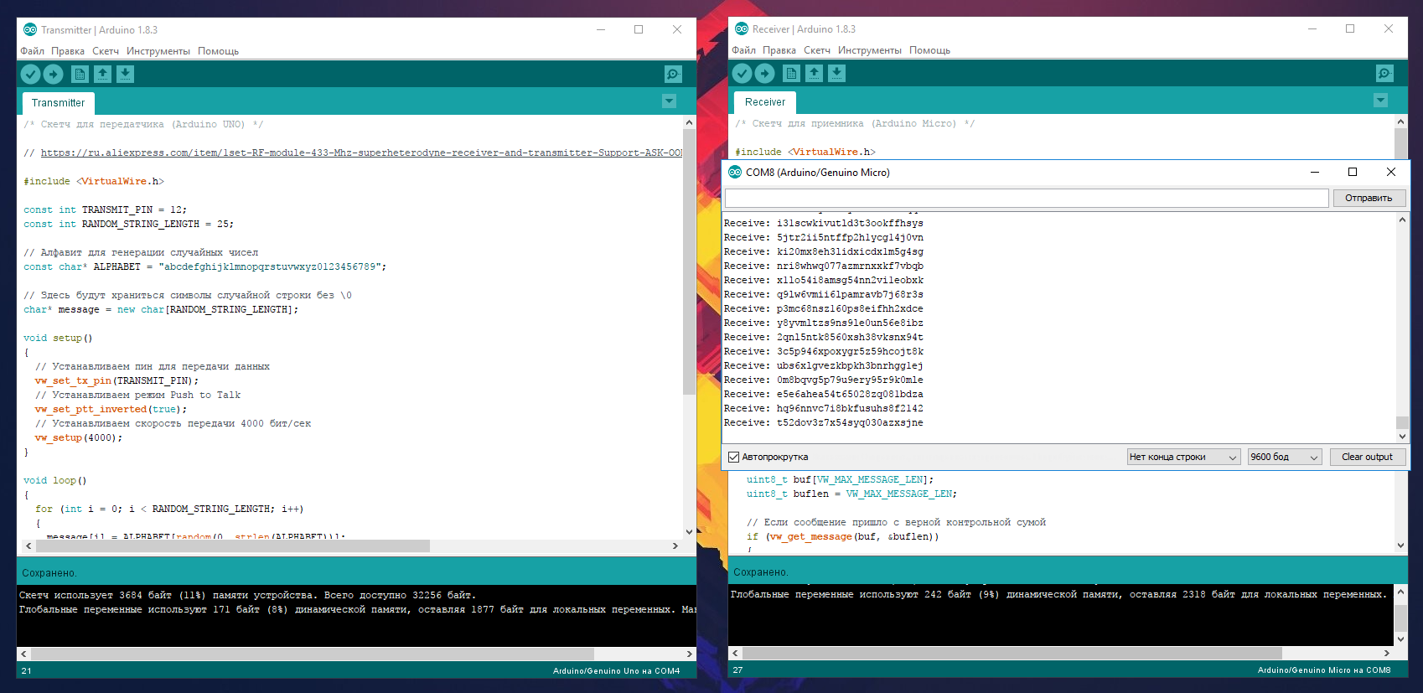Open baud rate dropdown '9600 бод'
Screen dimensions: 1423x693
[1285, 457]
